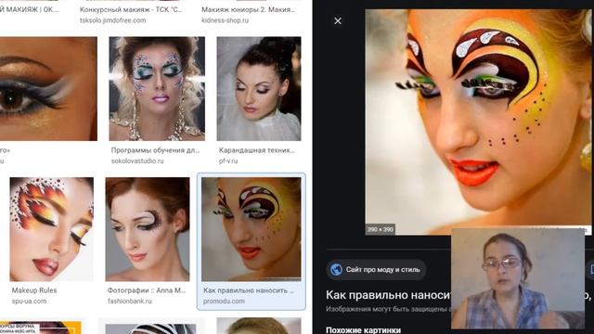Click the Makeup Rules caption
This screenshot has width=594, height=334.
pyautogui.click(x=34, y=290)
